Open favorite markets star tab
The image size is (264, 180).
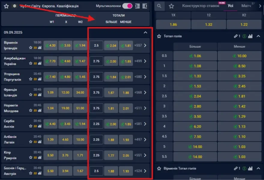[x=171, y=6]
